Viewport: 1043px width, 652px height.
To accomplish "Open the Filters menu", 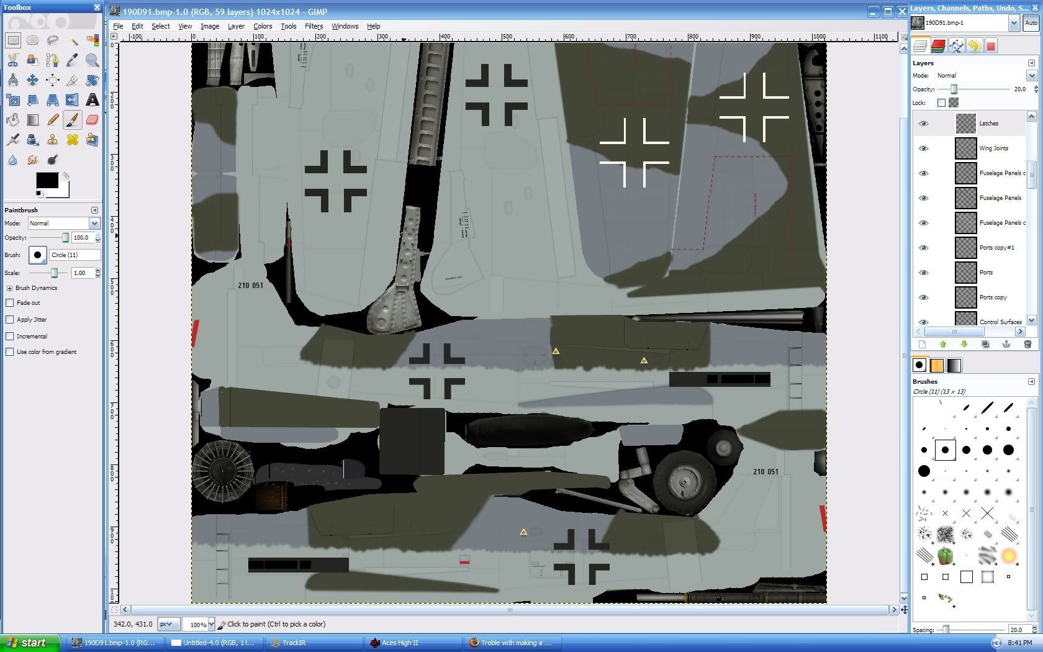I will click(314, 26).
